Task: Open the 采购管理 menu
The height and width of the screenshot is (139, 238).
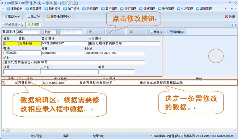Action: 90,9
